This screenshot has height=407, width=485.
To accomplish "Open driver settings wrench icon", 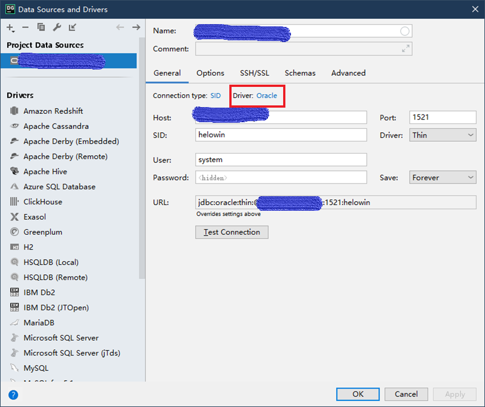I will pyautogui.click(x=57, y=27).
